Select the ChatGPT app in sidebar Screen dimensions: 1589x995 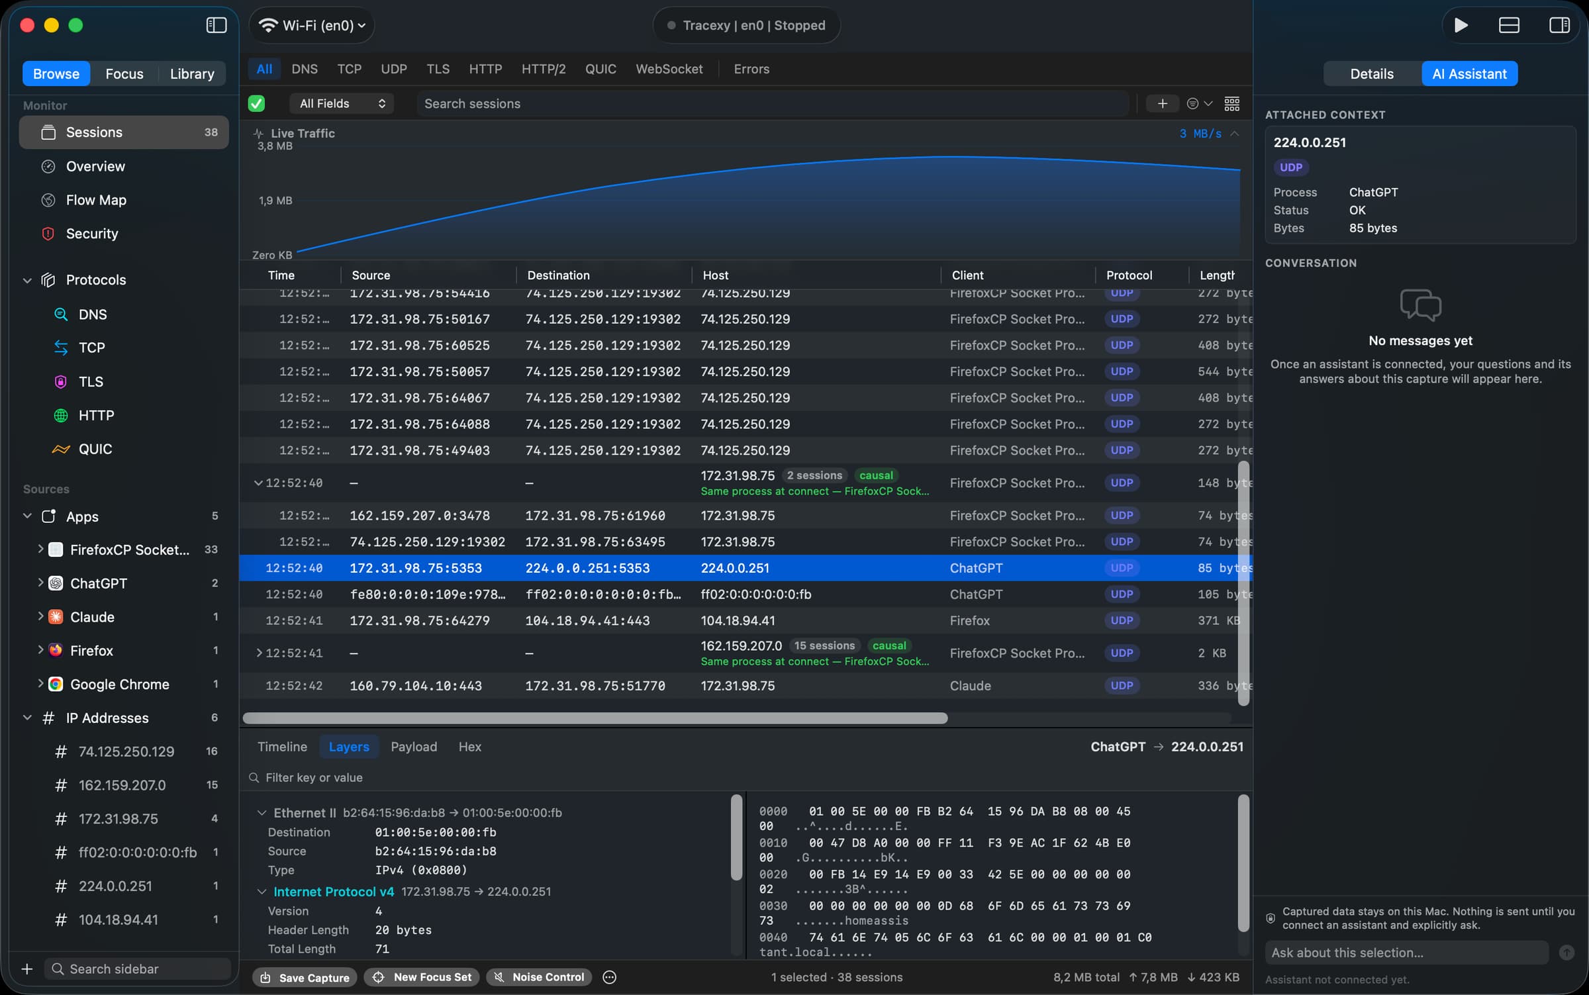coord(124,583)
